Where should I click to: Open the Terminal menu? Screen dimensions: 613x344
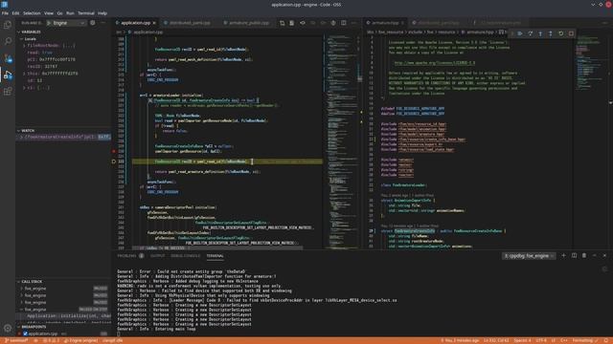pyautogui.click(x=86, y=13)
